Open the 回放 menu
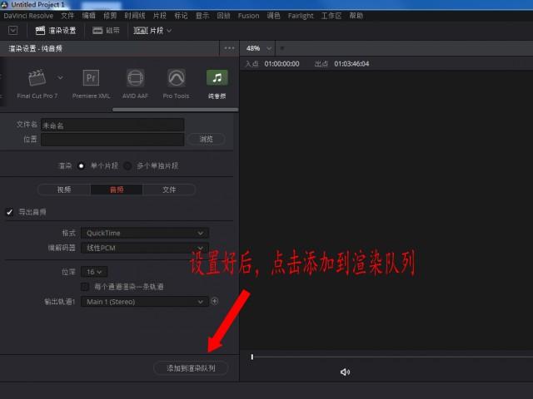This screenshot has height=399, width=533. coord(223,16)
